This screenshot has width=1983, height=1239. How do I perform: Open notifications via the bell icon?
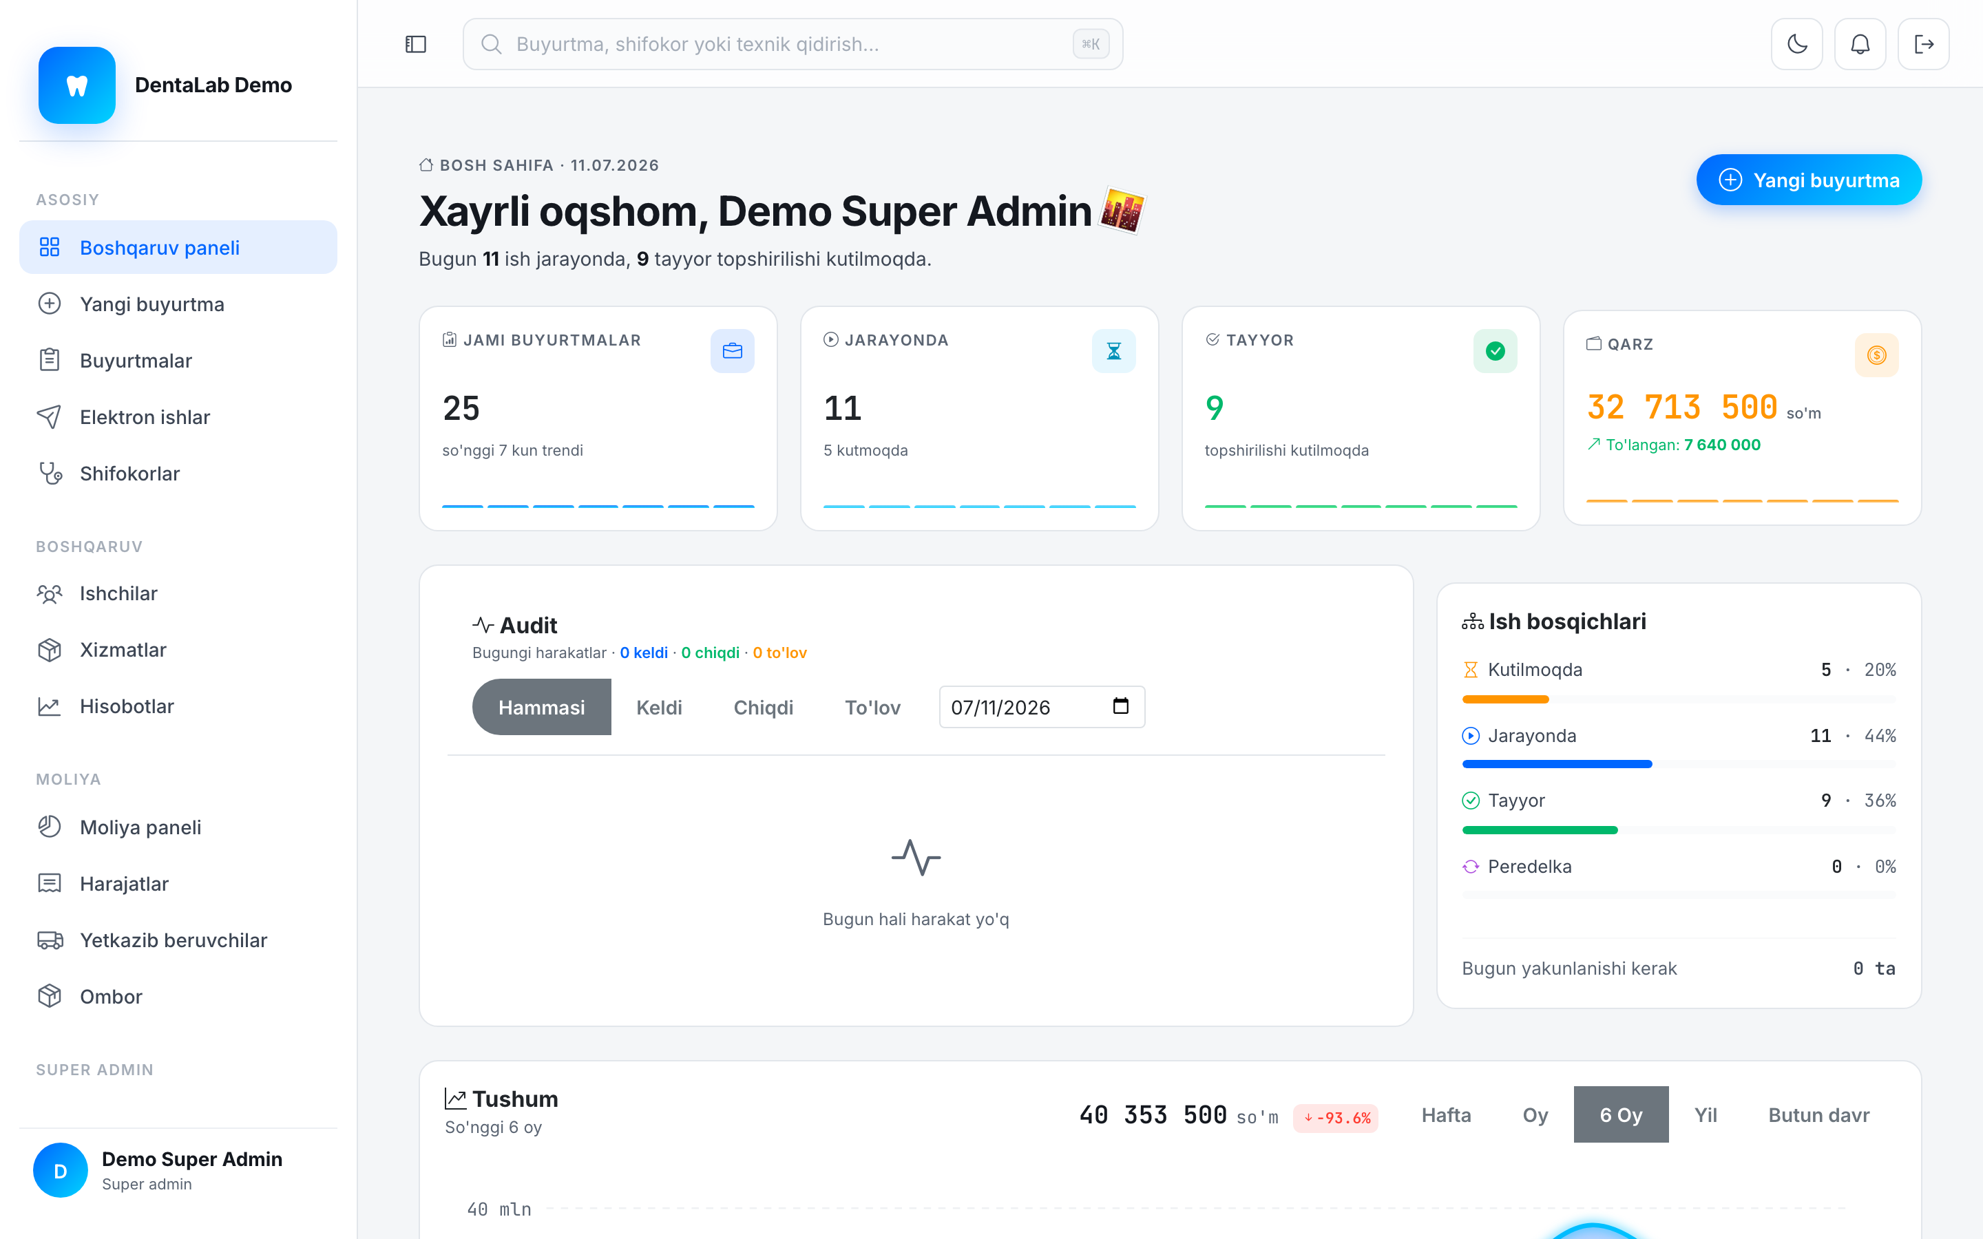pos(1860,44)
